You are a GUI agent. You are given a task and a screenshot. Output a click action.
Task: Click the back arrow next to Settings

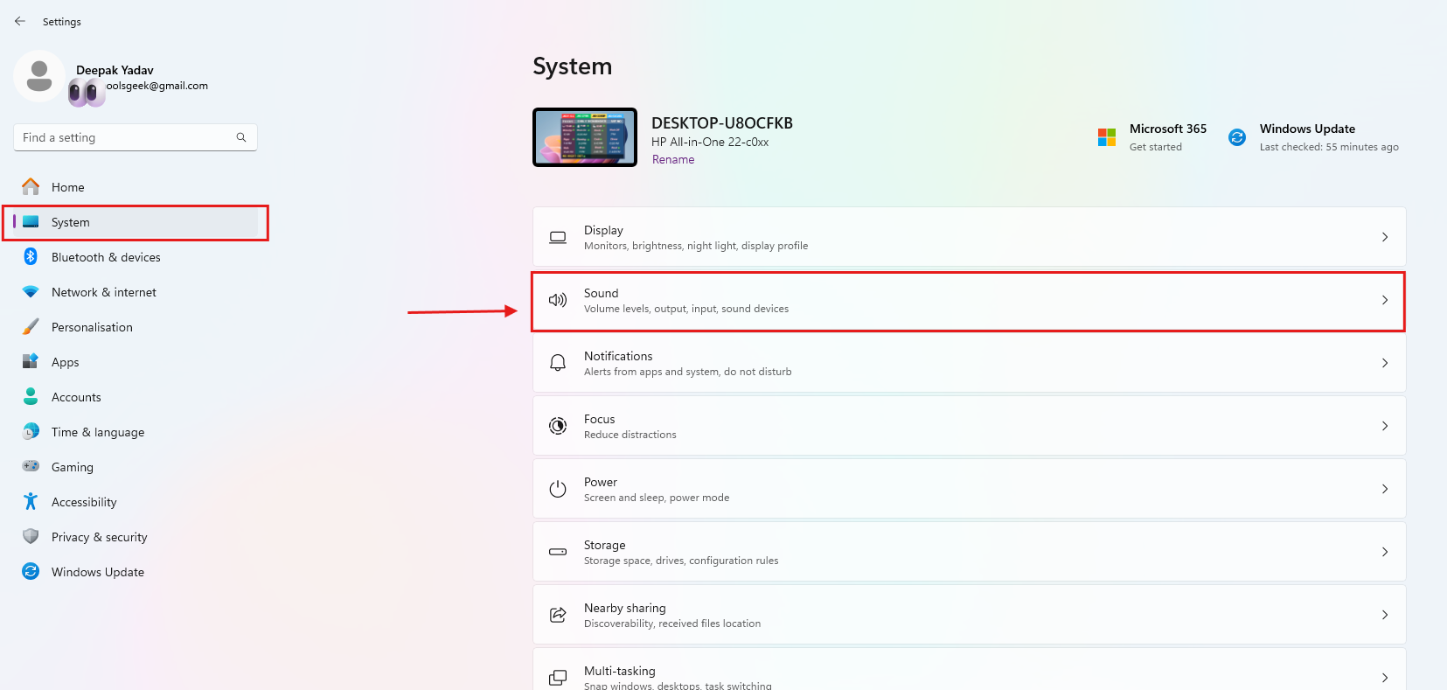pyautogui.click(x=20, y=21)
